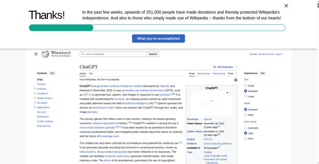Viewport: 319px width, 164px height.
Task: Select the Large text size option
Action: pos(246,96)
